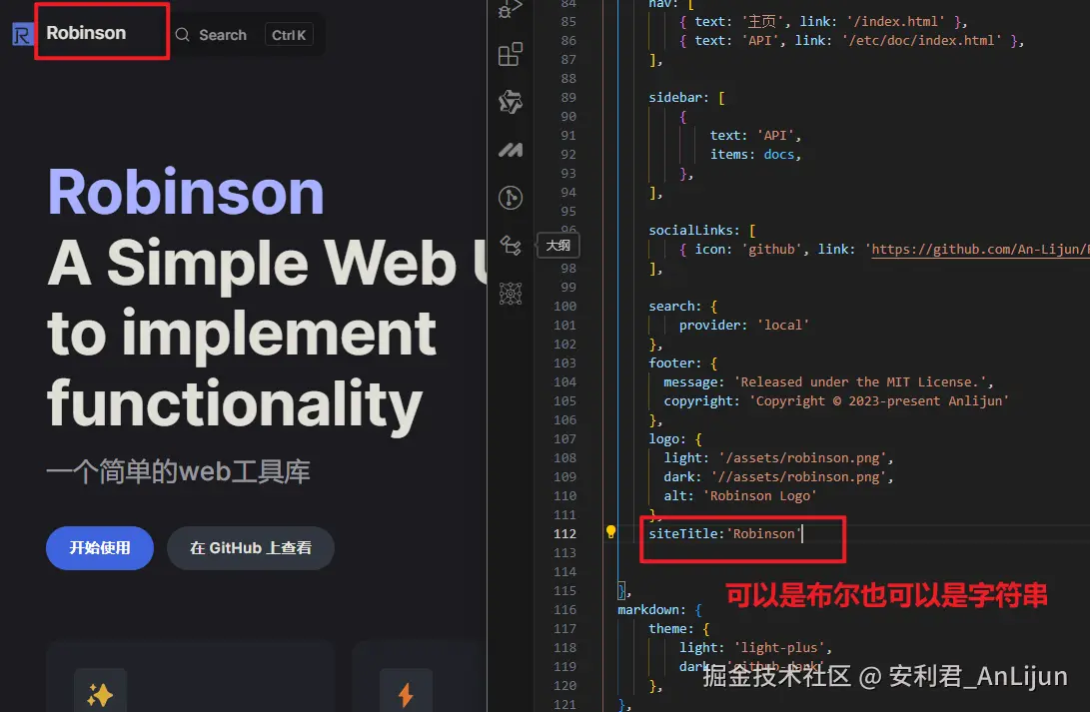Click the 在 GitHub 上查看 button
This screenshot has height=712, width=1090.
click(x=250, y=548)
